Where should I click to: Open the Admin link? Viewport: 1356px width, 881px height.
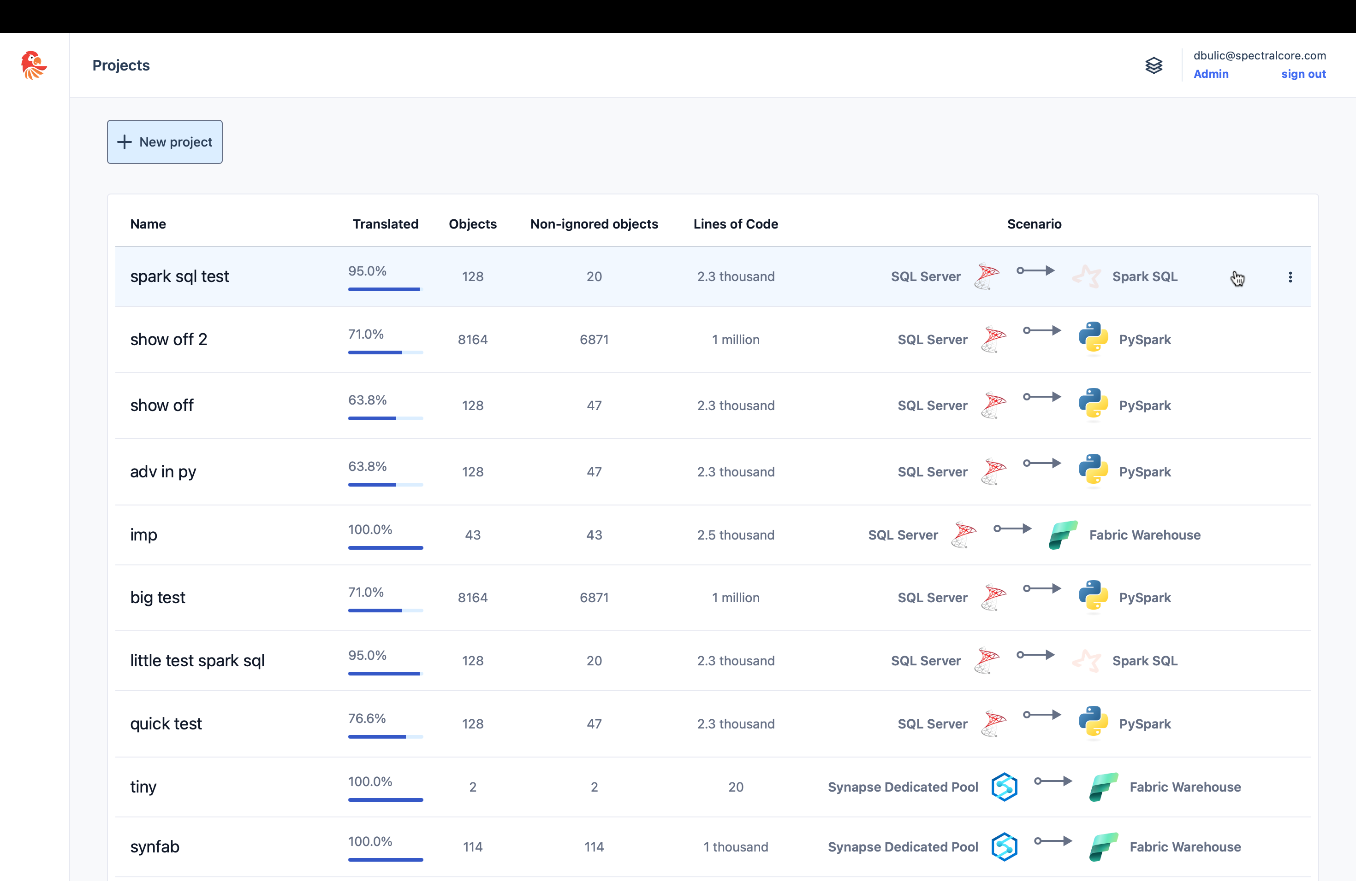1211,74
